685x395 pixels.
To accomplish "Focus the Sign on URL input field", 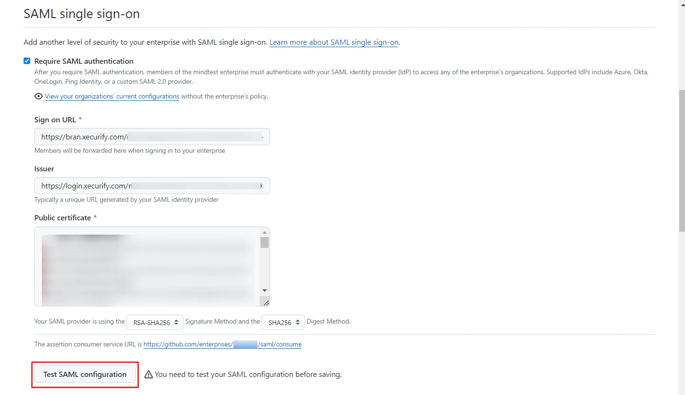I will click(152, 137).
